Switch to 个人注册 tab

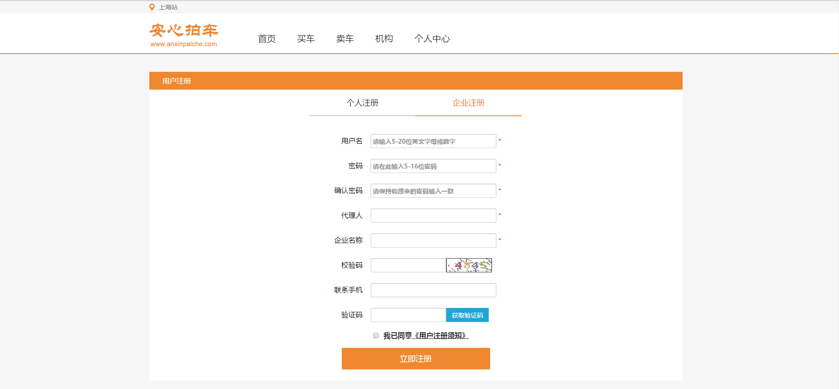coord(362,103)
